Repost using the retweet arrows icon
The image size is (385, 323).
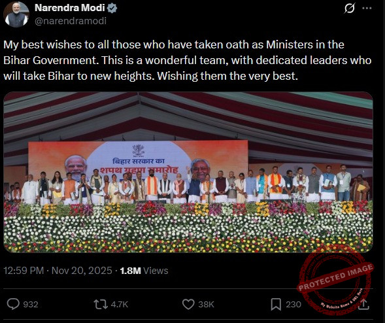coord(101,304)
